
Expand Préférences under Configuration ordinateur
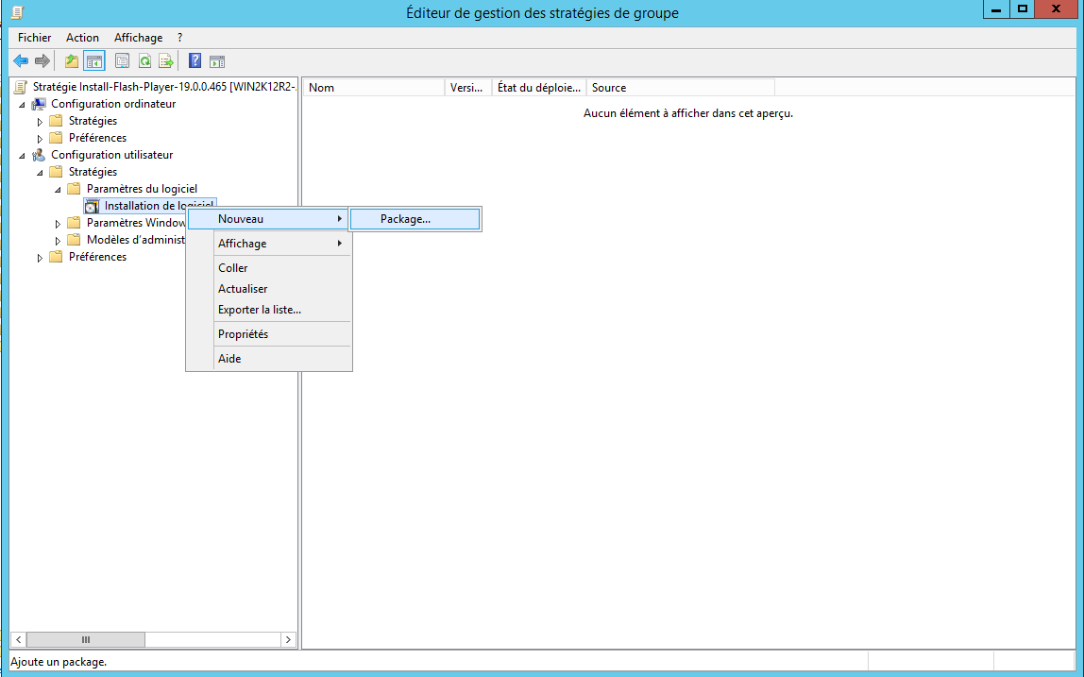click(40, 138)
